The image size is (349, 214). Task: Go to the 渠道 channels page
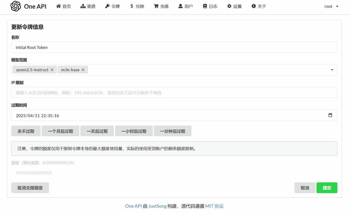pos(88,6)
